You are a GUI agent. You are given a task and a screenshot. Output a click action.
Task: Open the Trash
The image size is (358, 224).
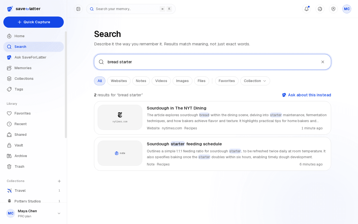point(34,167)
